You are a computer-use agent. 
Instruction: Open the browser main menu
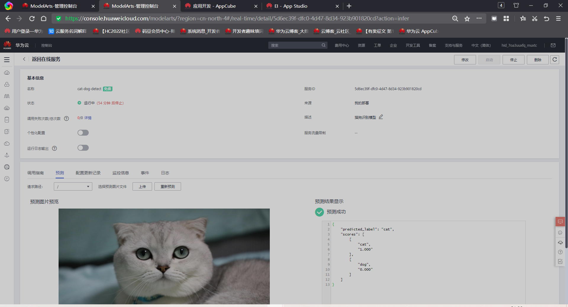click(x=559, y=19)
